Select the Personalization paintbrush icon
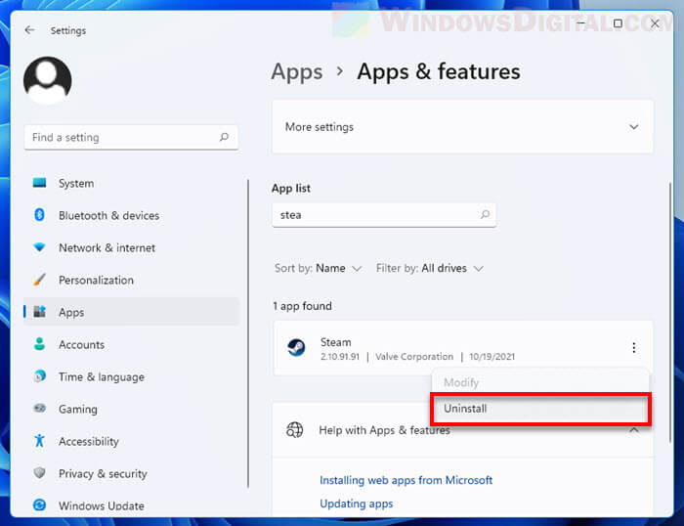 click(x=39, y=280)
